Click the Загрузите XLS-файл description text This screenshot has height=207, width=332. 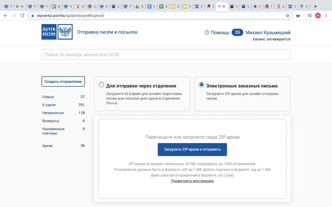(x=144, y=98)
